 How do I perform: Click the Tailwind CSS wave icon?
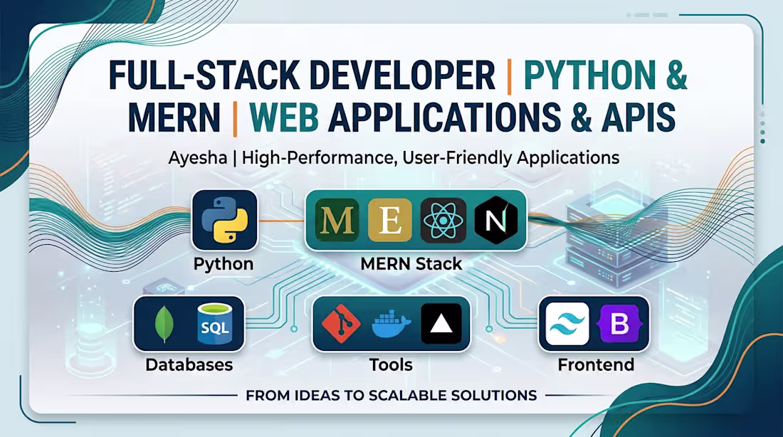click(x=567, y=324)
